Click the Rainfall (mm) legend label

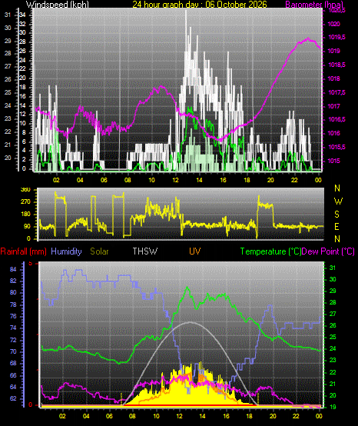(23, 251)
